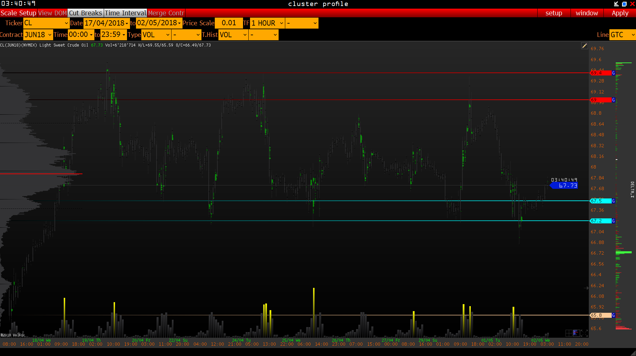The height and width of the screenshot is (356, 636).
Task: Click the 69.76 price axis label
Action: tap(597, 49)
